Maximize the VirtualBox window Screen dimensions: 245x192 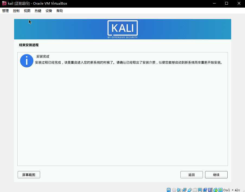click(227, 3)
